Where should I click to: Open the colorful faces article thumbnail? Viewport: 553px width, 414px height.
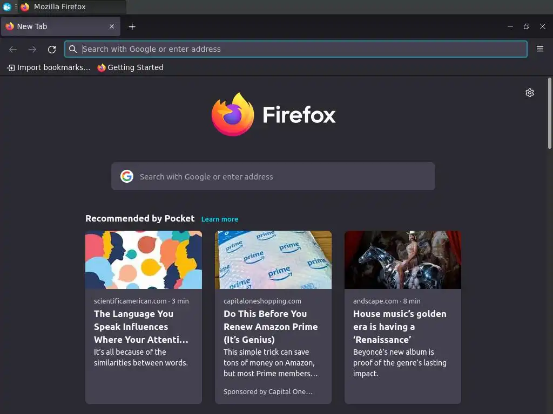[144, 260]
